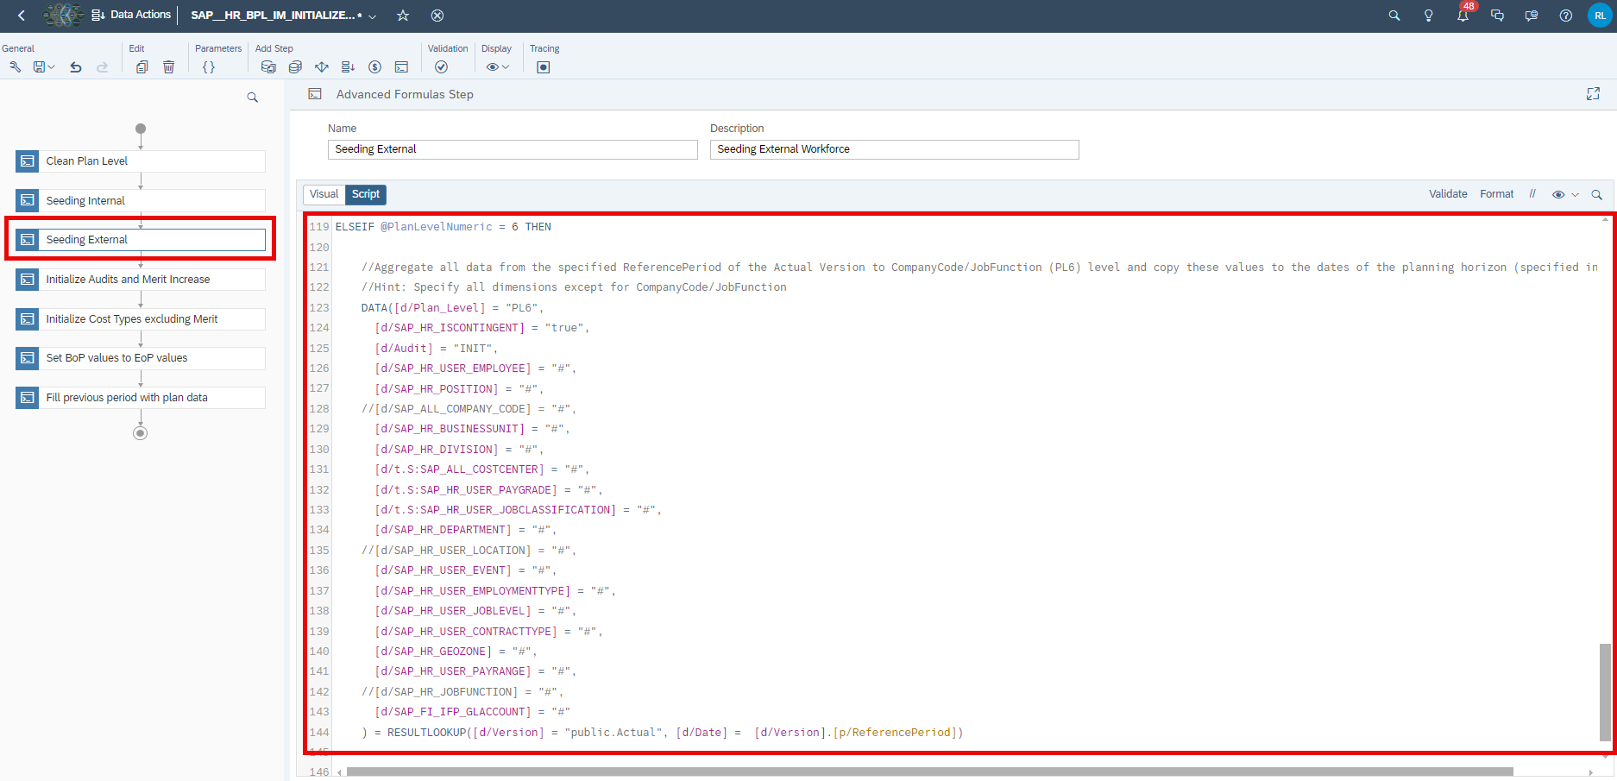1617x781 pixels.
Task: Add an advanced formulas step
Action: 401,67
